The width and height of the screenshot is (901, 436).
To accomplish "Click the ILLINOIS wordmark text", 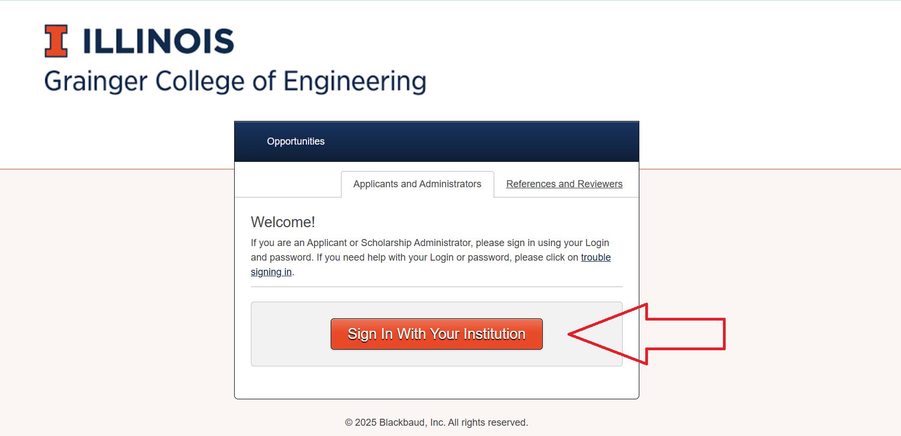I will point(158,42).
